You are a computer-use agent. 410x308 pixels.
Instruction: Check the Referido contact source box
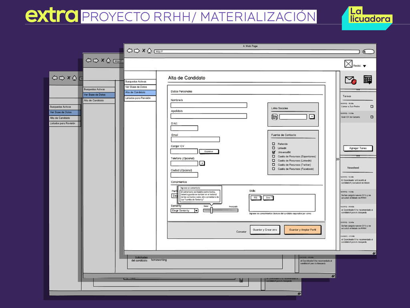point(273,144)
